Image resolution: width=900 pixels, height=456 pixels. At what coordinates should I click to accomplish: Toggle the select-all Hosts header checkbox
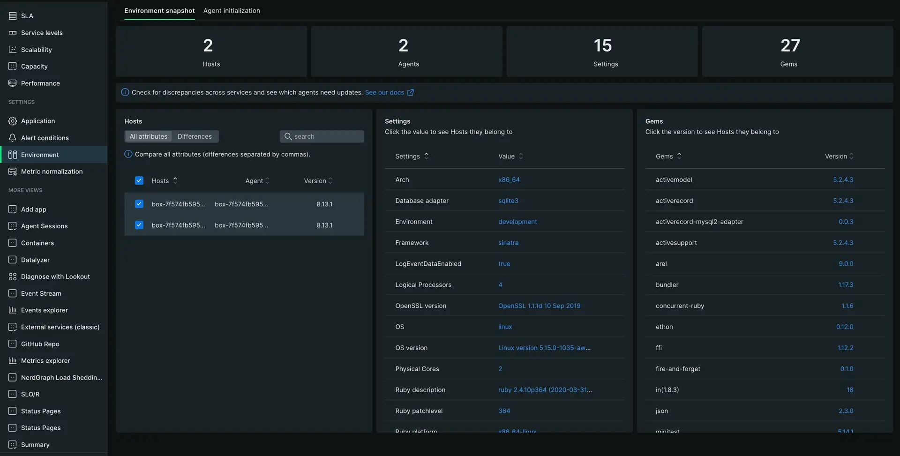(139, 181)
